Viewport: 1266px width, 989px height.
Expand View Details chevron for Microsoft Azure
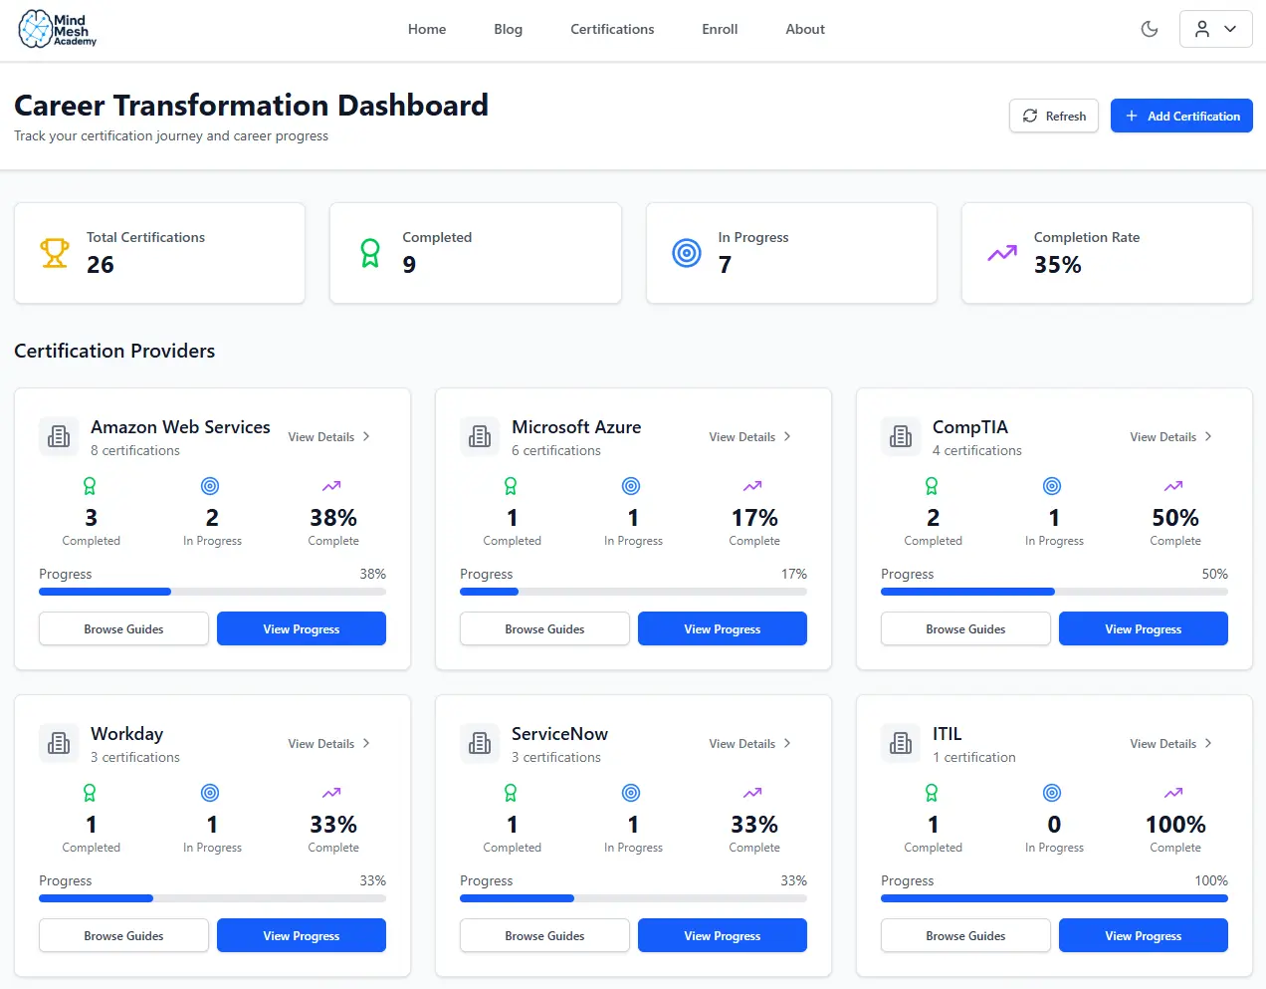pyautogui.click(x=787, y=436)
